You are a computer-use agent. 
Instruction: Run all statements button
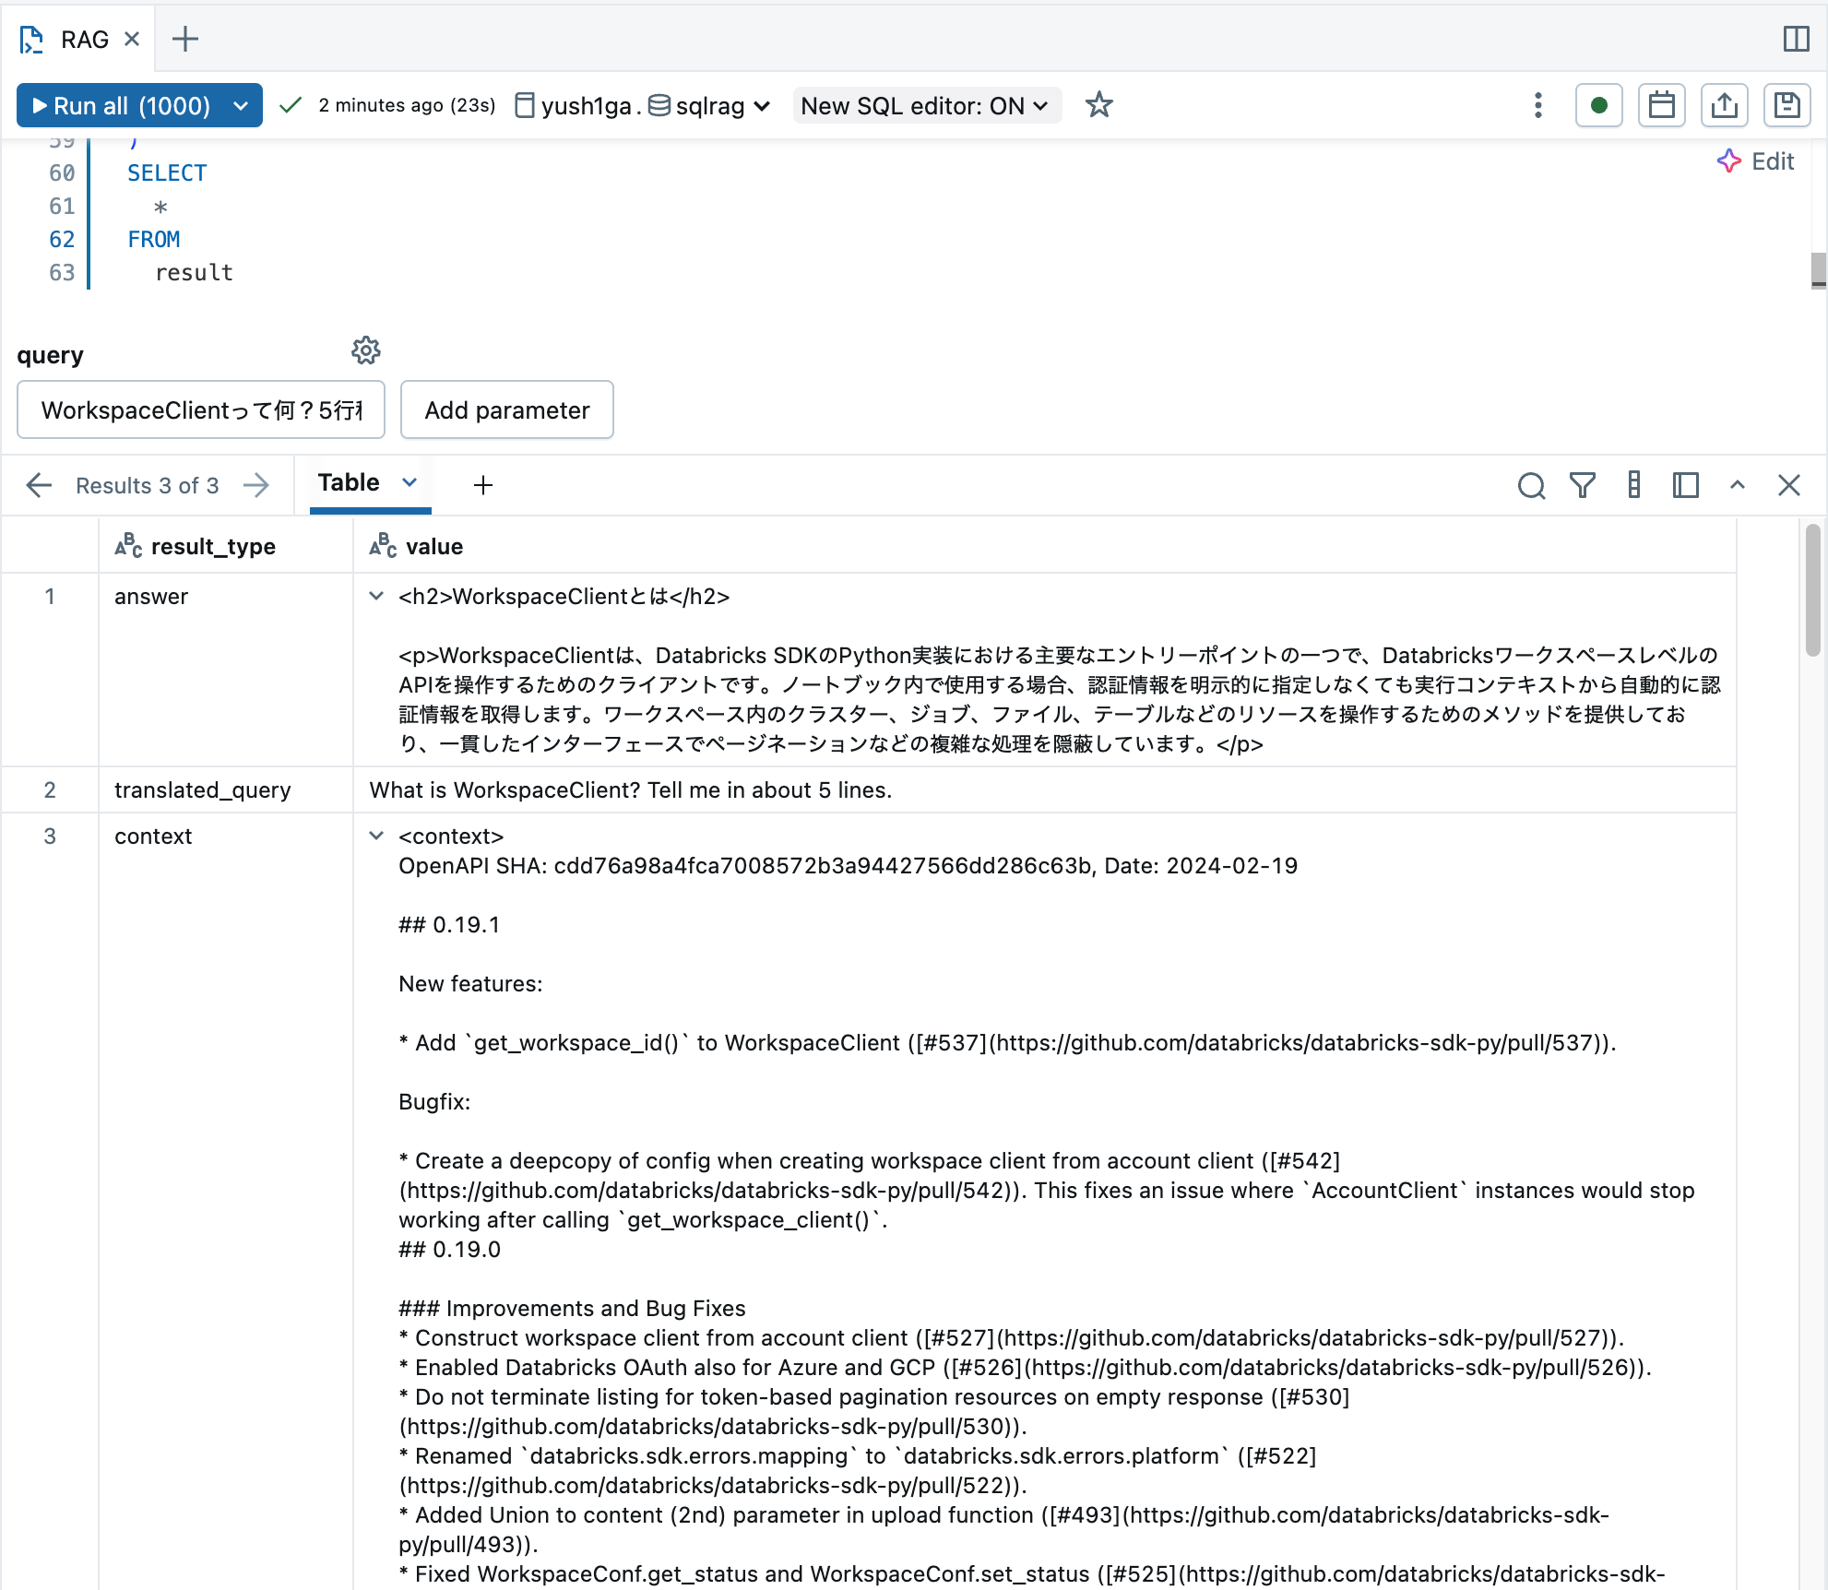point(123,106)
